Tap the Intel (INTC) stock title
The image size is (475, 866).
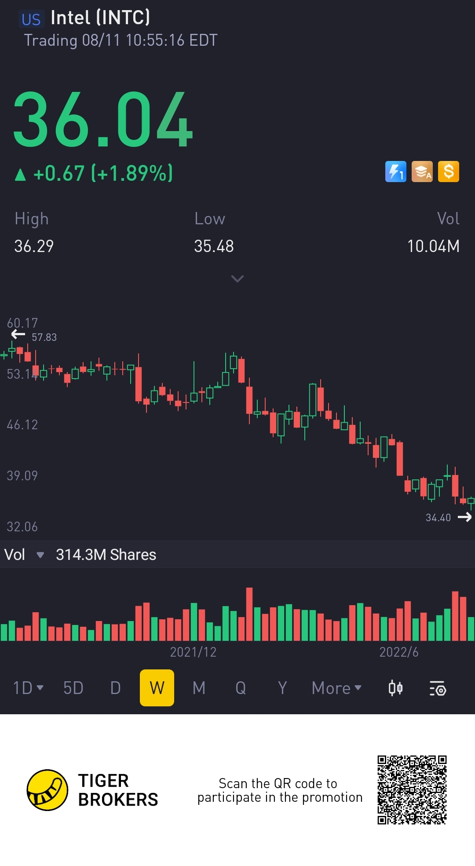(100, 18)
